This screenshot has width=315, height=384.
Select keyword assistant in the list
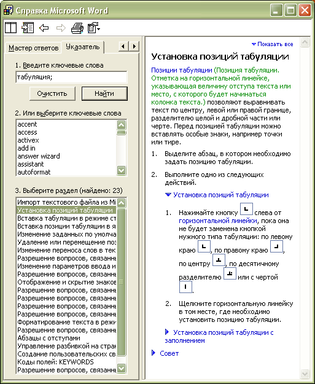click(66, 164)
